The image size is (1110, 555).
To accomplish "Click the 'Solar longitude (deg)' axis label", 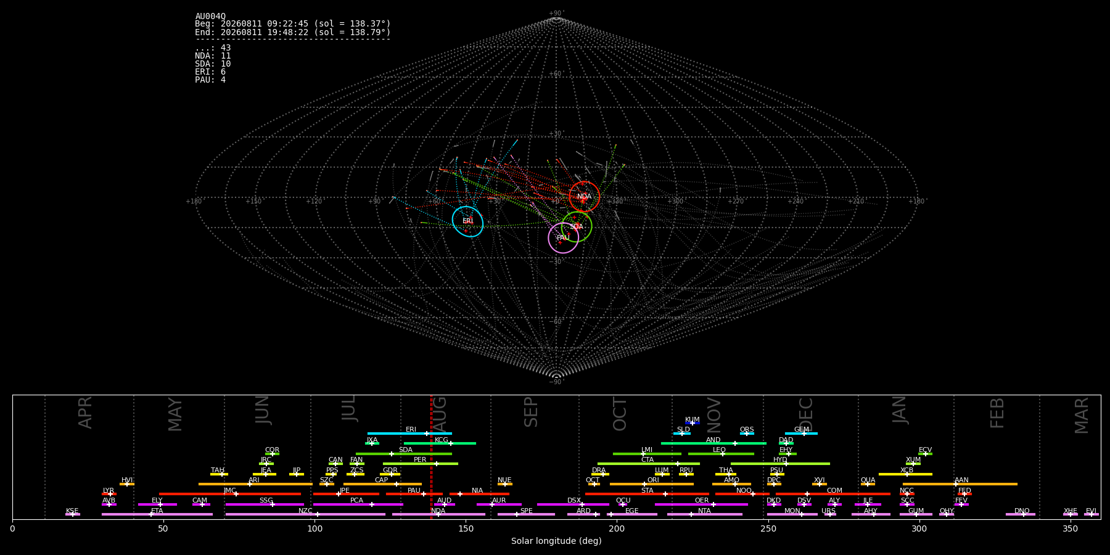I will (x=556, y=541).
